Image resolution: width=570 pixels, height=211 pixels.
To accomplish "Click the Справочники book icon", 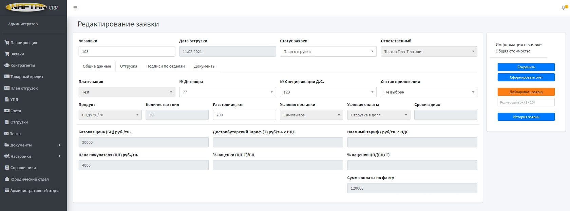I will pos(7,168).
